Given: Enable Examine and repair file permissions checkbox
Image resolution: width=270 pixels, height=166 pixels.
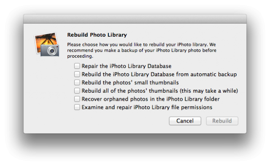Looking at the screenshot, I should click(x=77, y=107).
